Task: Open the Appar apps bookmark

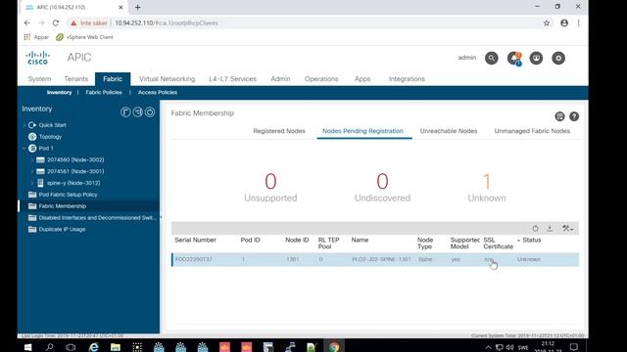Action: point(36,37)
